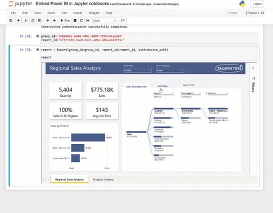Click the run-cell marker beside In [3]

click(37, 36)
